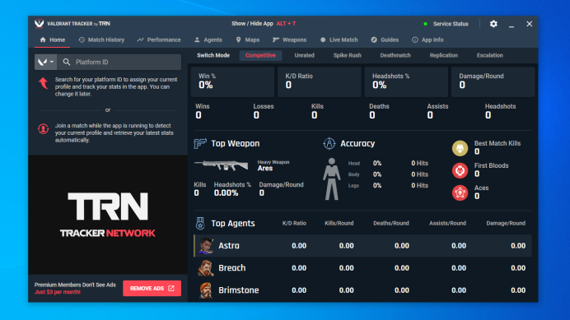
Task: Click the K/D Ratio stat card
Action: click(x=320, y=81)
